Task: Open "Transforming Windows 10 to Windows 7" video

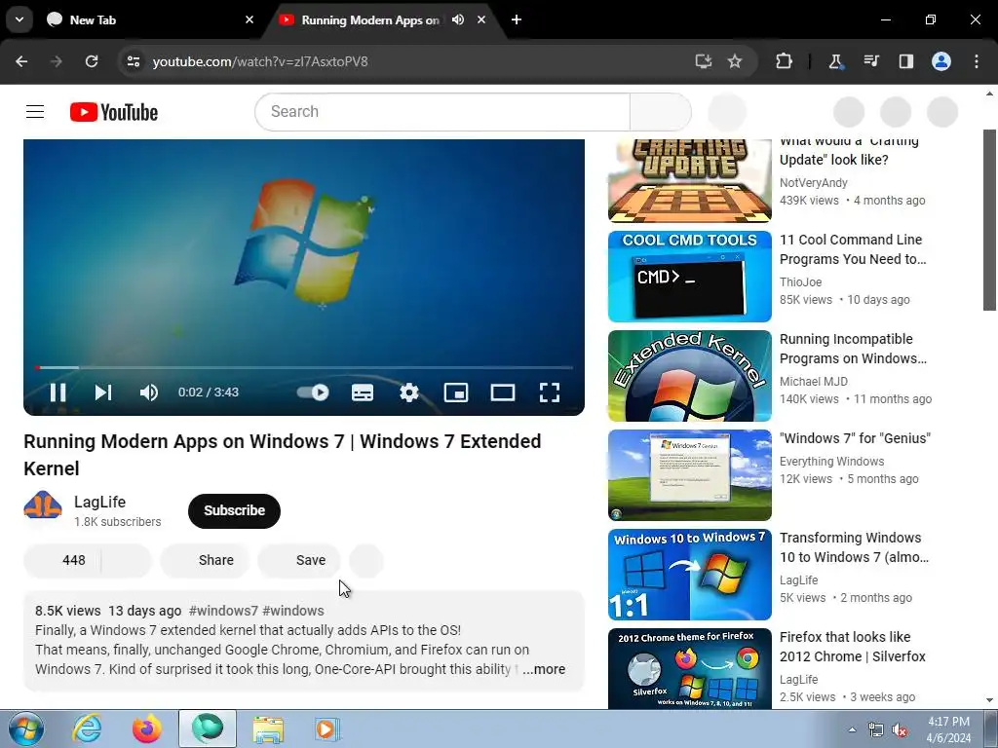Action: click(854, 547)
